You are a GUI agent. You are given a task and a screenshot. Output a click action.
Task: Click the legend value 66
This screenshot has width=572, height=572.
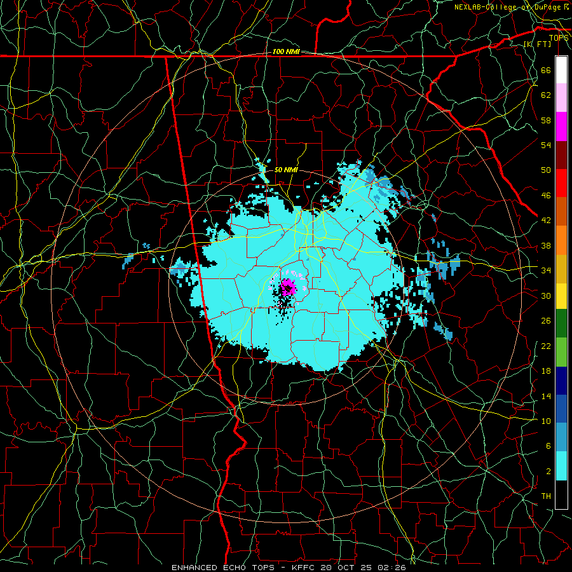546,70
